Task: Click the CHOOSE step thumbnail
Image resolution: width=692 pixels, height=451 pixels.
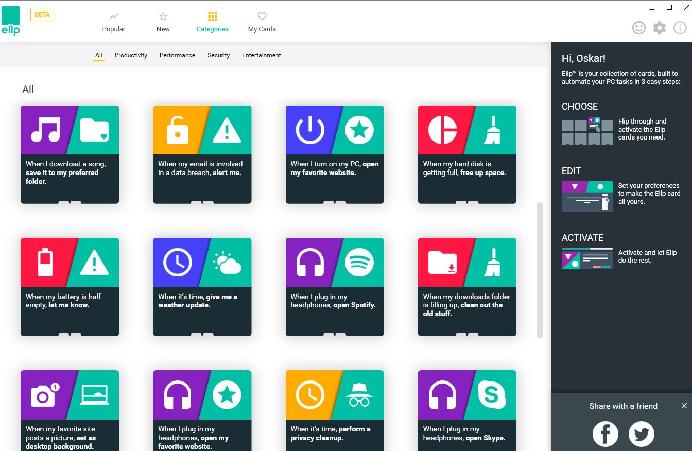Action: [587, 131]
